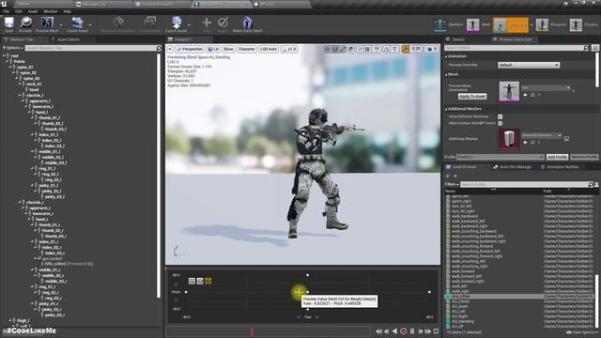Image resolution: width=601 pixels, height=338 pixels.
Task: Click the orange blend space grid tool icon
Action: click(208, 282)
